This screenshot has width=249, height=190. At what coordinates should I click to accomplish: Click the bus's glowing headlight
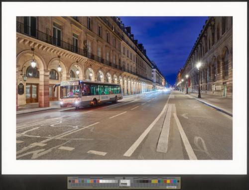pyautogui.click(x=77, y=103)
